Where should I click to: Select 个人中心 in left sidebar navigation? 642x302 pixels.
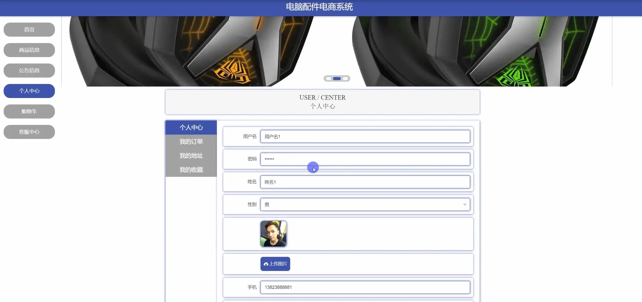tap(29, 91)
